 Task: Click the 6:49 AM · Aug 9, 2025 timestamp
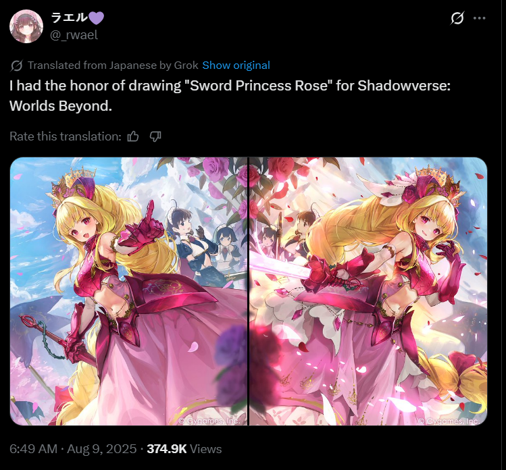pos(73,449)
